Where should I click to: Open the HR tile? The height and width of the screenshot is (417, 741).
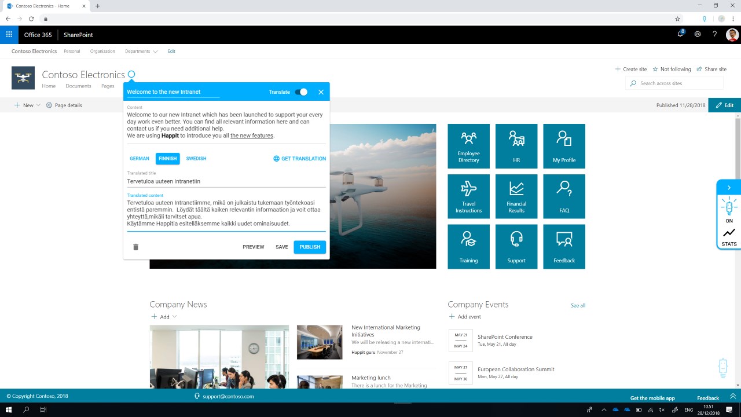516,145
